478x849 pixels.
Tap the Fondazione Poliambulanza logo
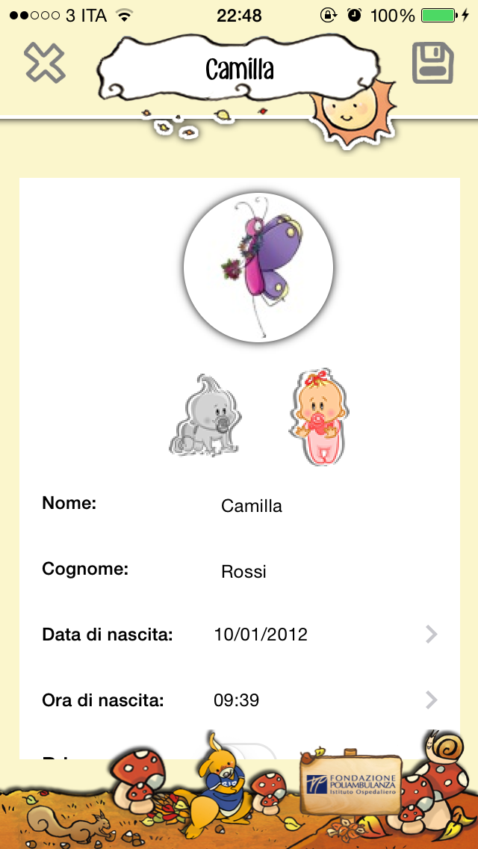pos(351,783)
